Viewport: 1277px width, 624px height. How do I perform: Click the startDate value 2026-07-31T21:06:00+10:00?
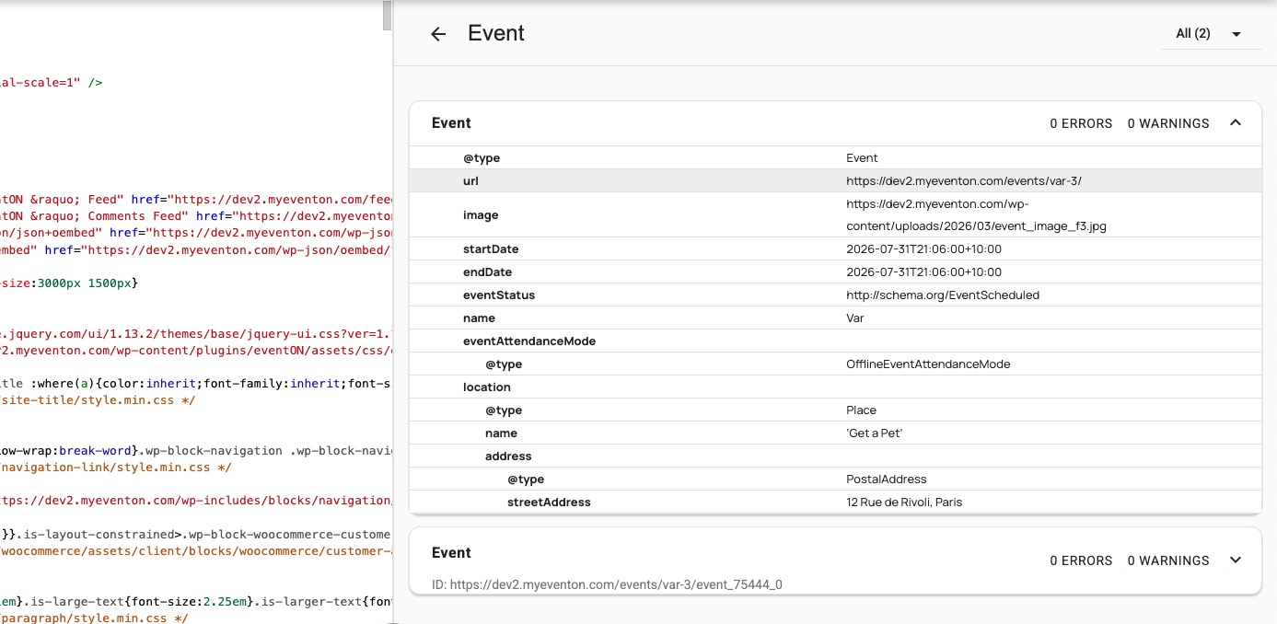924,249
